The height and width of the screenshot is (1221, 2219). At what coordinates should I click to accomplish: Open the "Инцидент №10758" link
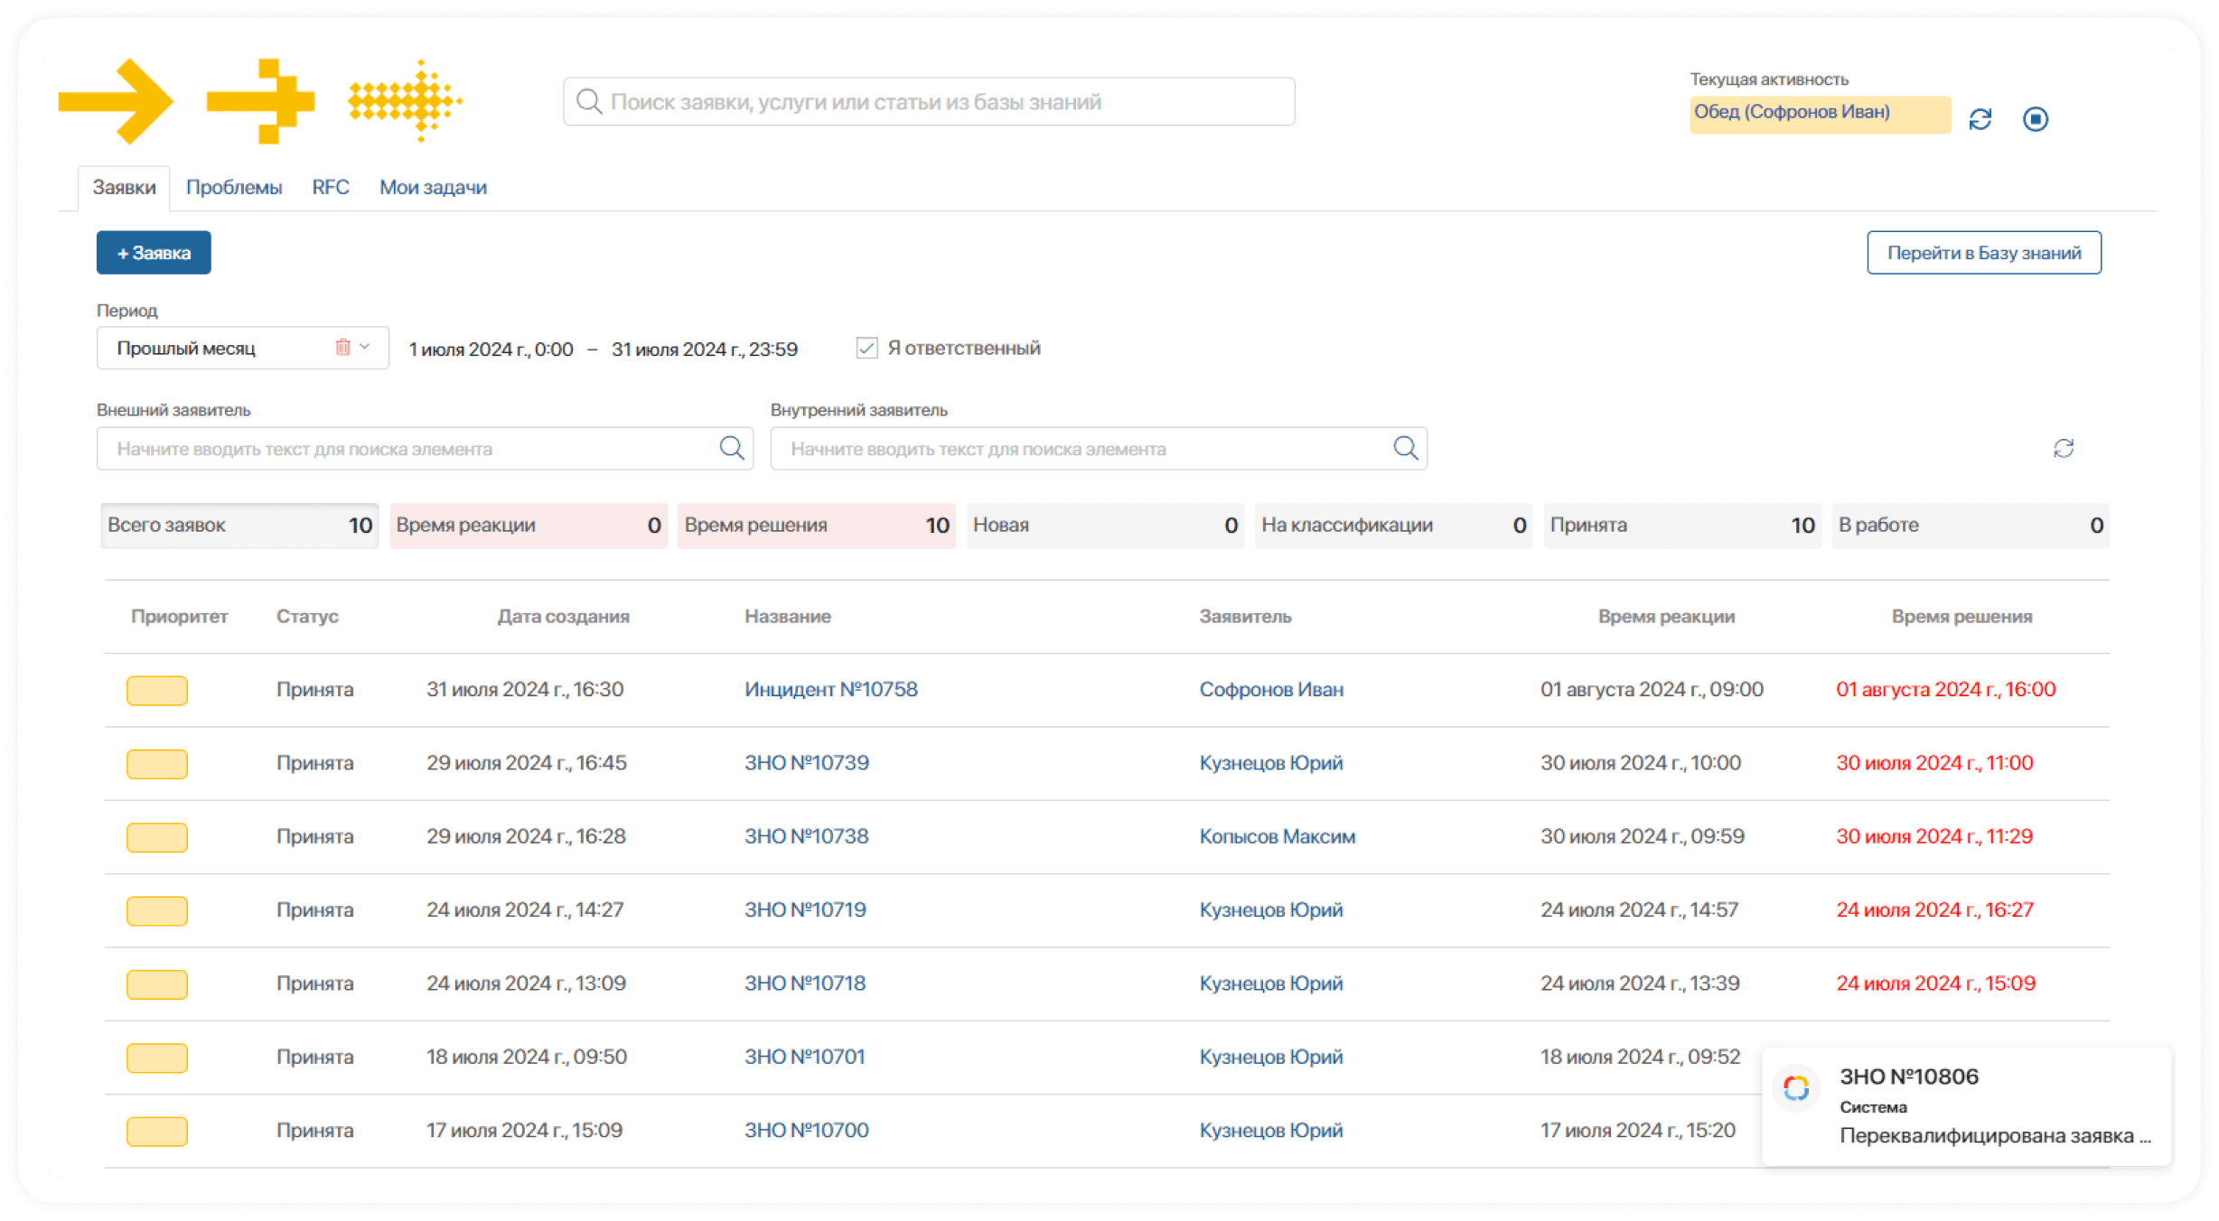pyautogui.click(x=830, y=690)
